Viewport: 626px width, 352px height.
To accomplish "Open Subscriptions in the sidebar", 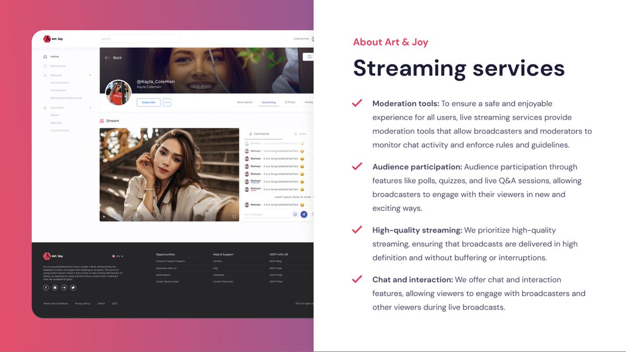I will click(59, 83).
